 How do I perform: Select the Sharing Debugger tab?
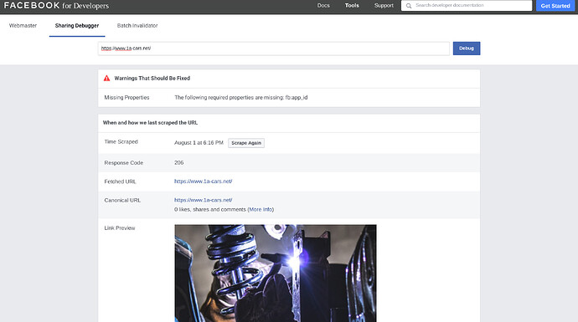point(77,25)
